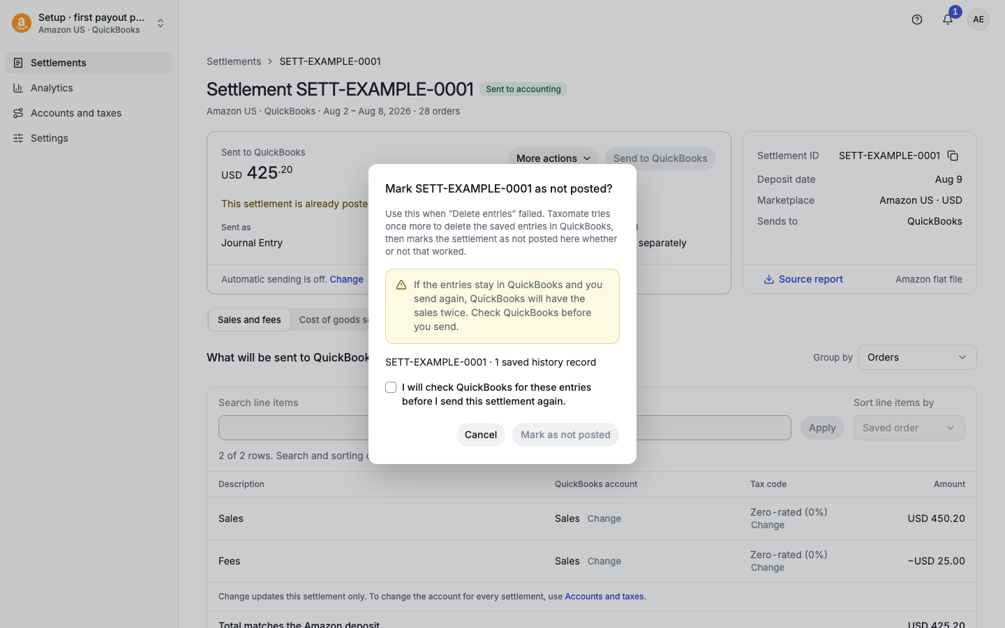Click the Amazon flat file label

point(929,279)
